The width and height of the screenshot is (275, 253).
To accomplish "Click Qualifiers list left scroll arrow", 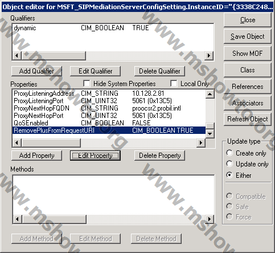I will coord(17,56).
